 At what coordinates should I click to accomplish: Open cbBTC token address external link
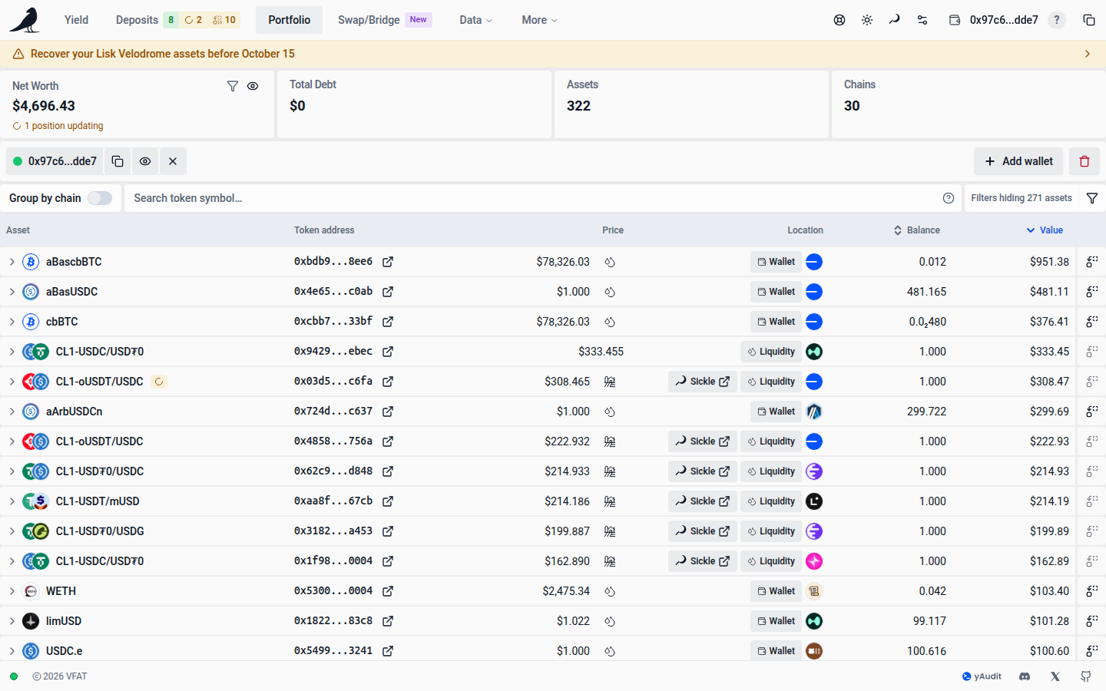388,322
